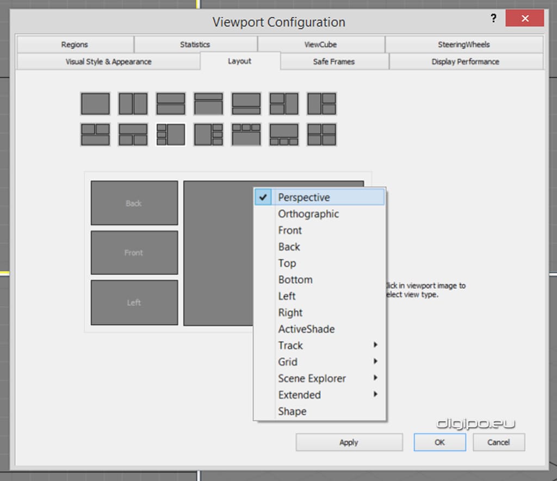
Task: Pick the two equal stacked rows layout
Action: (x=171, y=103)
